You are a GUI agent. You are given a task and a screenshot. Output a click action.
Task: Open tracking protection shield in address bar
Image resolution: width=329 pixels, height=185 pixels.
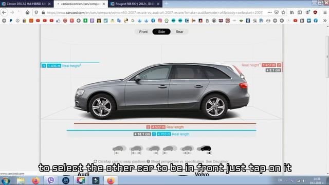tap(36, 12)
